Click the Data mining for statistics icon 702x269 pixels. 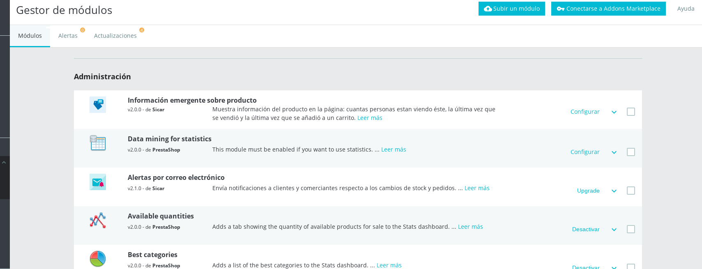coord(98,143)
